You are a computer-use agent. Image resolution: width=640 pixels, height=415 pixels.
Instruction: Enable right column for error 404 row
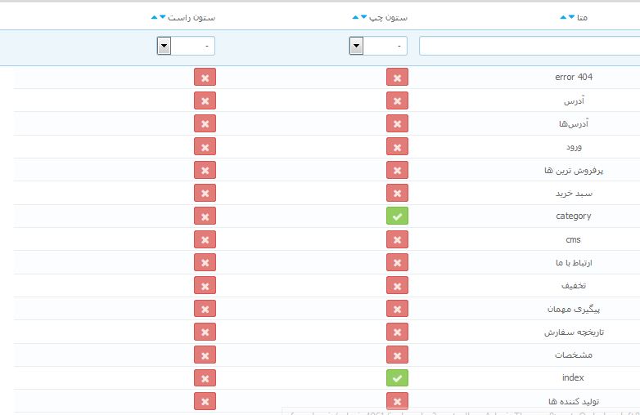click(205, 78)
